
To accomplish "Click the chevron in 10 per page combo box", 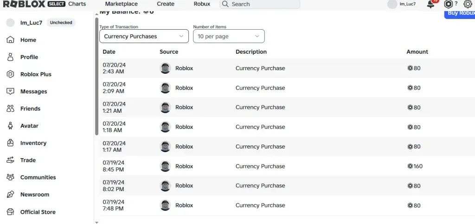I will point(257,36).
